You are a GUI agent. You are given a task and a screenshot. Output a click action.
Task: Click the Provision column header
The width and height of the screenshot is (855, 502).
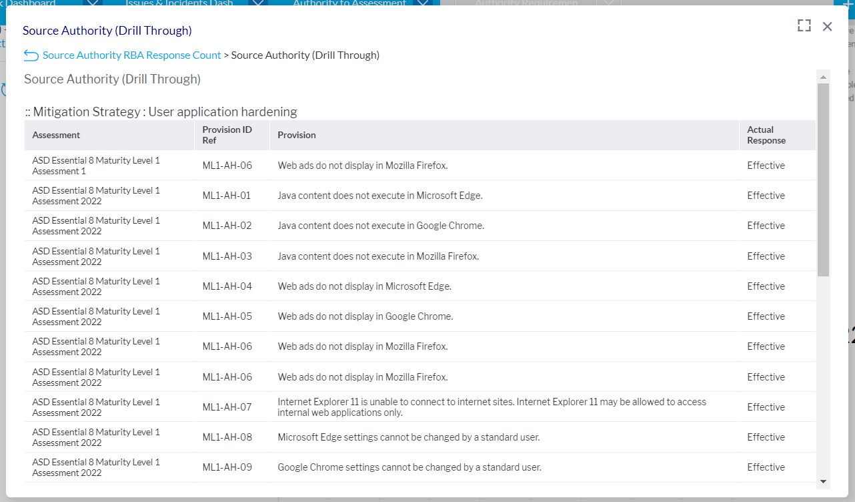tap(297, 135)
